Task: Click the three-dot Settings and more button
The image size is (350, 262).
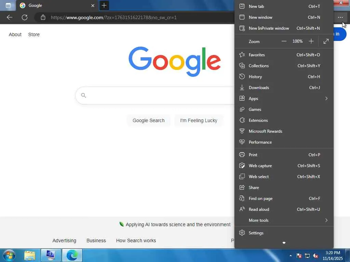Action: pos(340,17)
